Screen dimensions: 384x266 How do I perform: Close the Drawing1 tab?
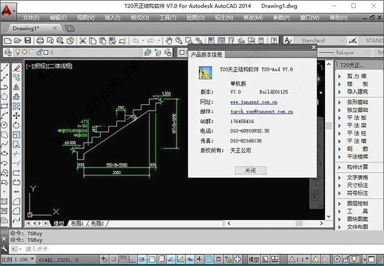[x=54, y=28]
